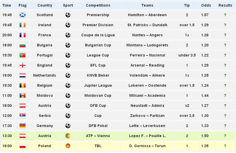Click the Competitions column header
This screenshot has height=153, width=236.
[98, 5]
